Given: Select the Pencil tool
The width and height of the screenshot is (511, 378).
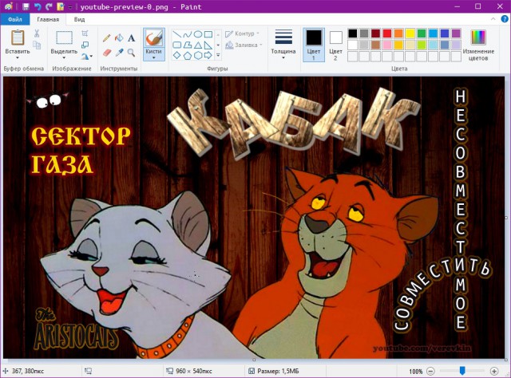Looking at the screenshot, I should tap(106, 38).
